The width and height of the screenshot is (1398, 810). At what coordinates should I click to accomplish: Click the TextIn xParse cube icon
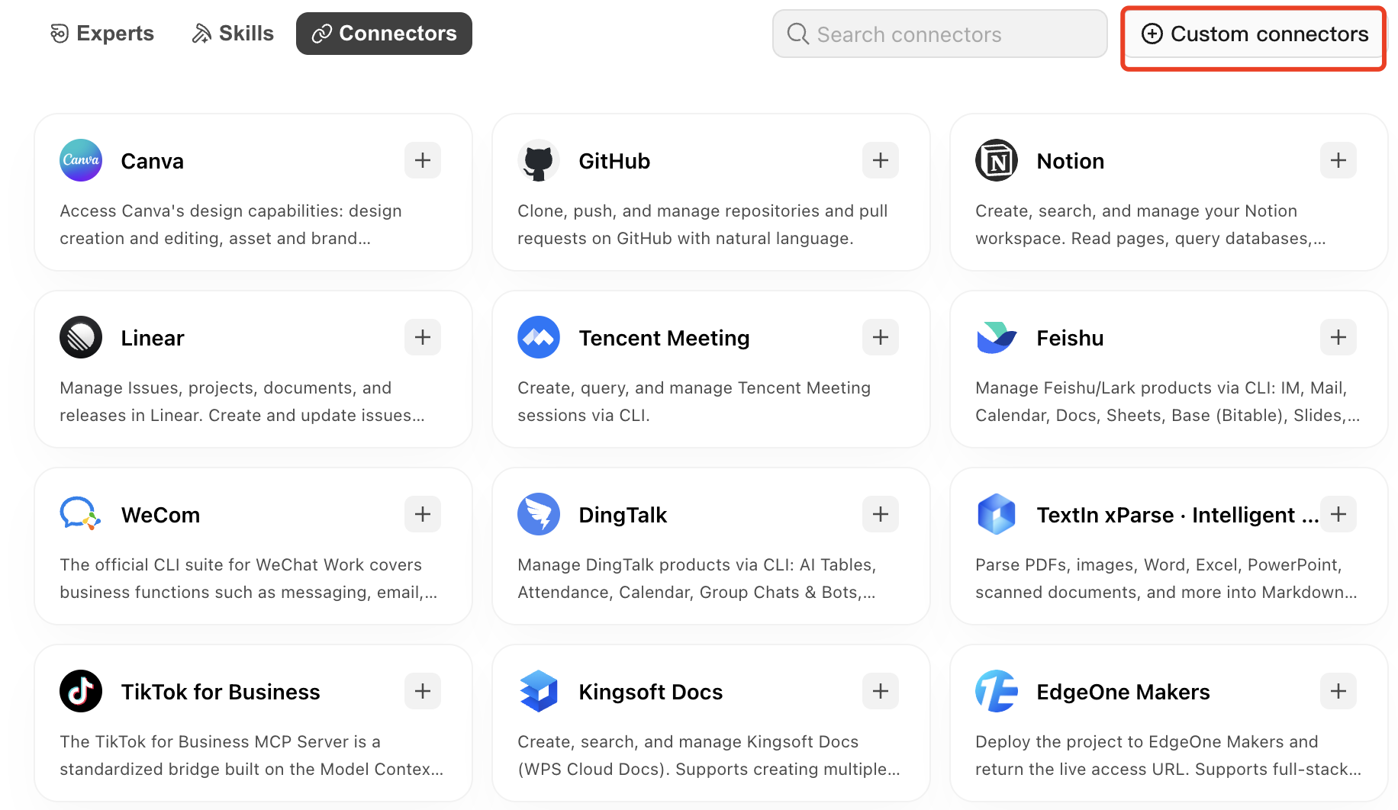[997, 514]
